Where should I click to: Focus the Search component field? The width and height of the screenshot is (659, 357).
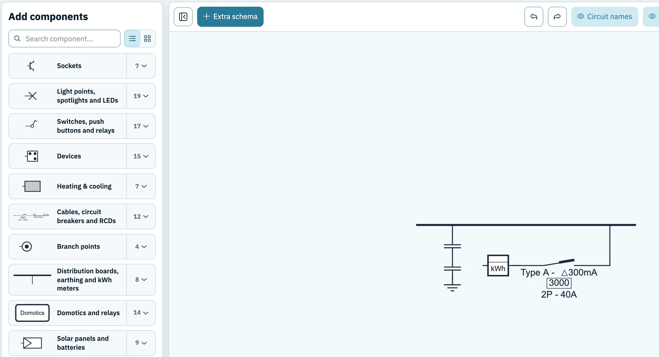point(65,38)
